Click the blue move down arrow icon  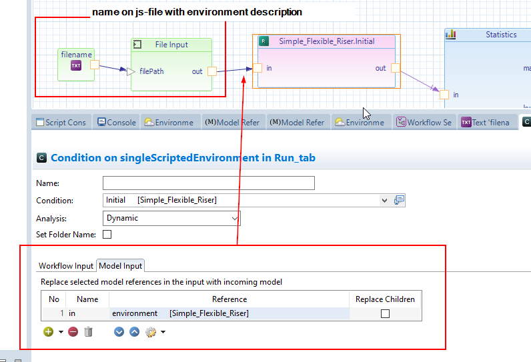point(119,331)
